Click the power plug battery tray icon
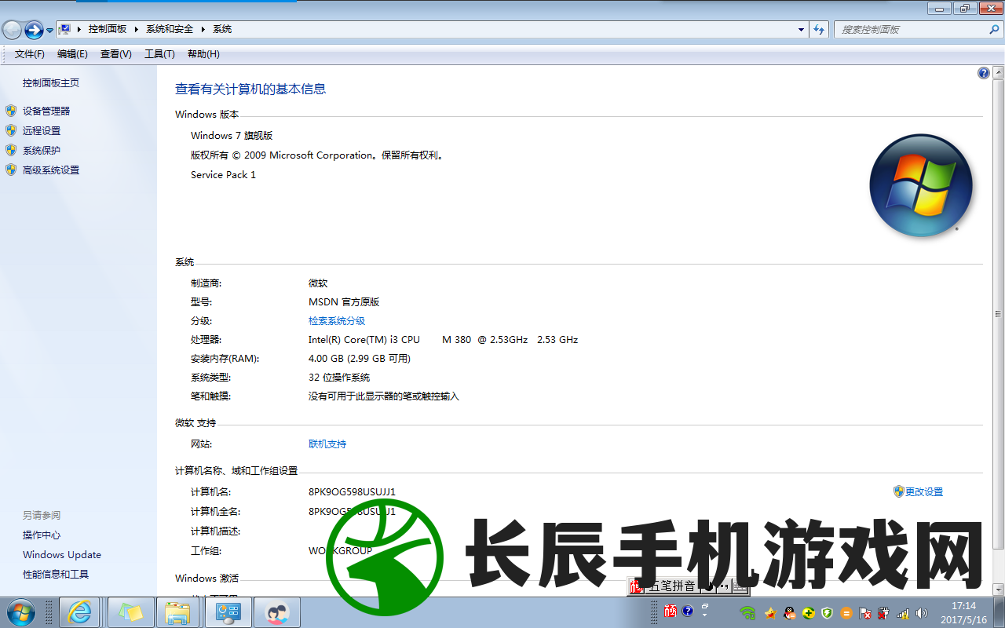The height and width of the screenshot is (628, 1005). (x=884, y=613)
